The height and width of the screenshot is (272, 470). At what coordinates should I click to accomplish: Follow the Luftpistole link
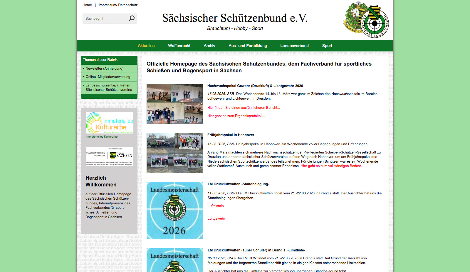tap(216, 206)
